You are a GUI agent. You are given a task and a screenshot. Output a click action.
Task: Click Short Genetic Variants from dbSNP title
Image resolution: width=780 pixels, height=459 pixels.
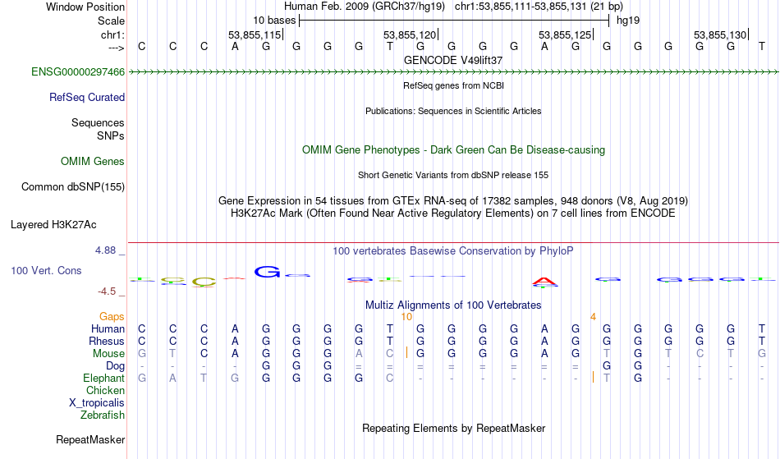click(453, 175)
